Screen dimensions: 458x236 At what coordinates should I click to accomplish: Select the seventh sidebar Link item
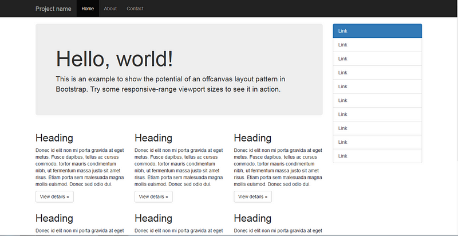pos(377,114)
